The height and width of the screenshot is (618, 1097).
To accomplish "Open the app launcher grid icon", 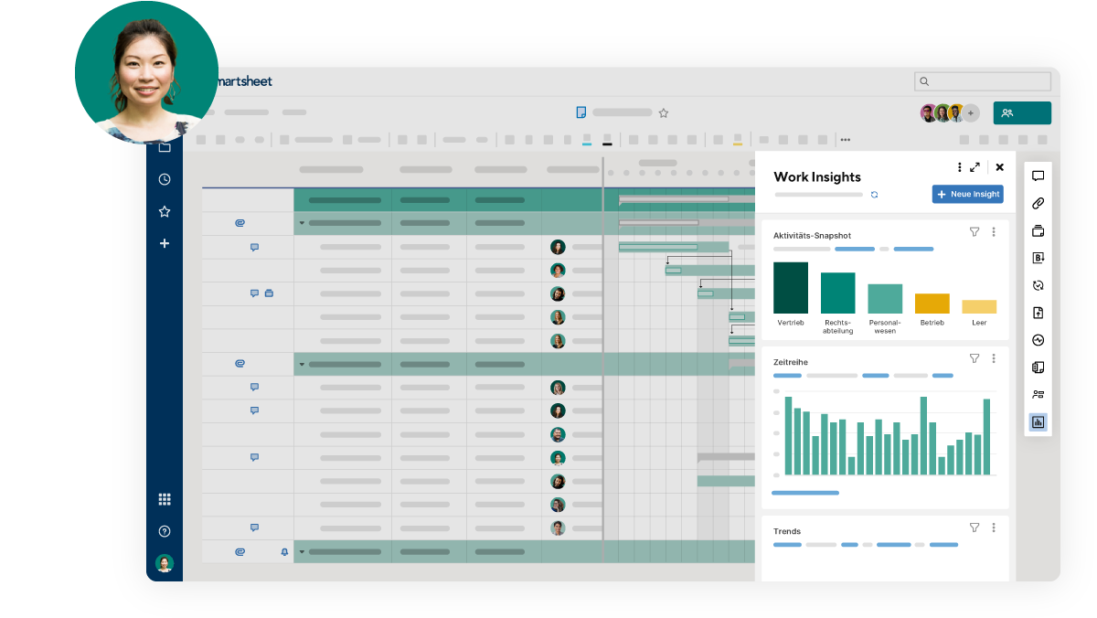I will (x=165, y=499).
